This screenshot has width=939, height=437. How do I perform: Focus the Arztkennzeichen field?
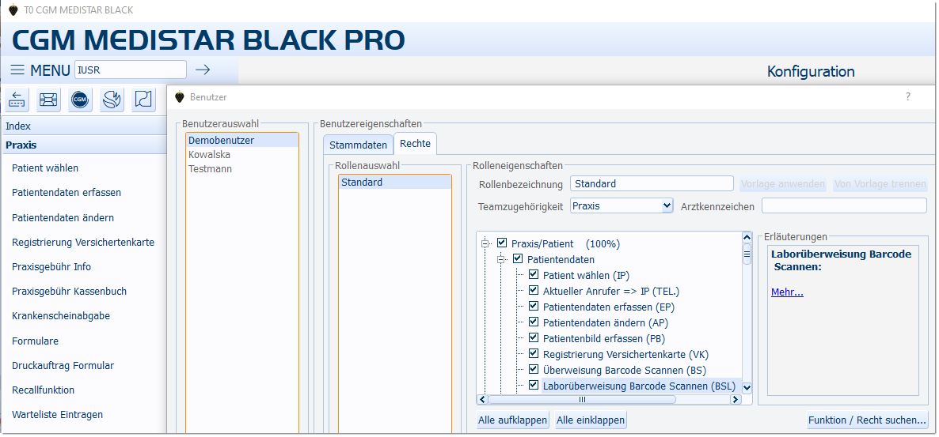[844, 205]
